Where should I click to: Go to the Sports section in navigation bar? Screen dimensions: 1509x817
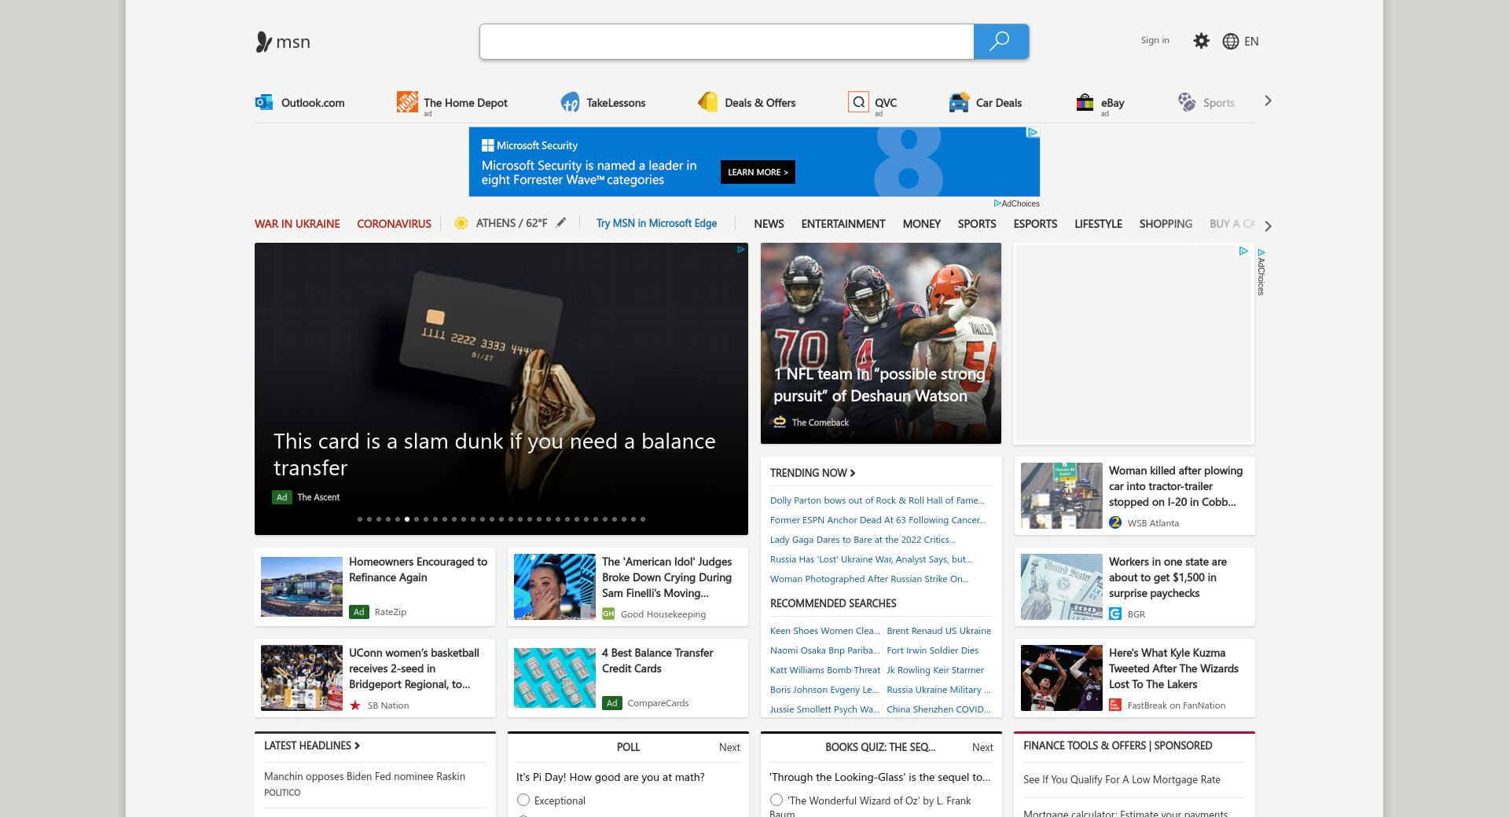[x=977, y=224]
